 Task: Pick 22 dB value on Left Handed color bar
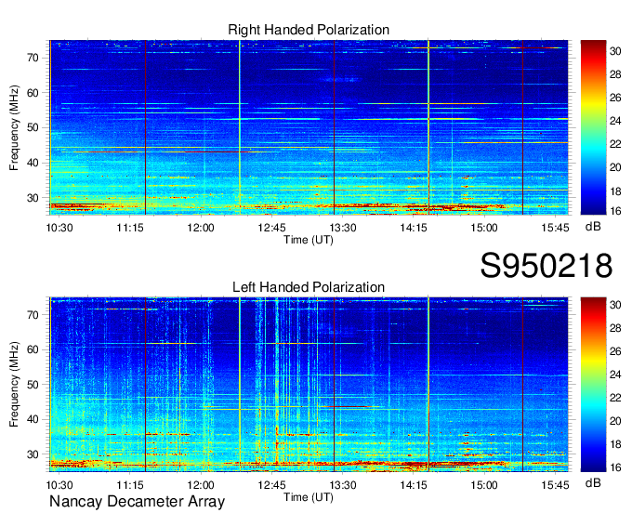(615, 398)
